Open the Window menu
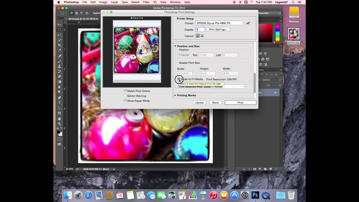This screenshot has width=359, height=202. point(175,2)
